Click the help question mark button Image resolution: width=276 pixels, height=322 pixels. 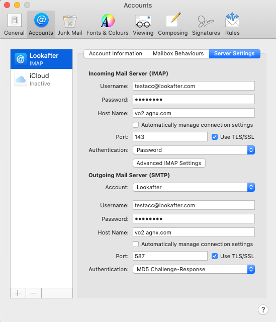click(263, 309)
